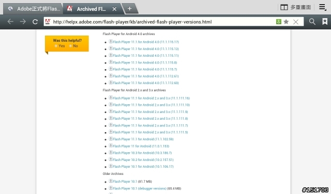Open Flash Player 10.2 for Android (10.2.157.51)
The height and width of the screenshot is (194, 331).
coord(143,160)
